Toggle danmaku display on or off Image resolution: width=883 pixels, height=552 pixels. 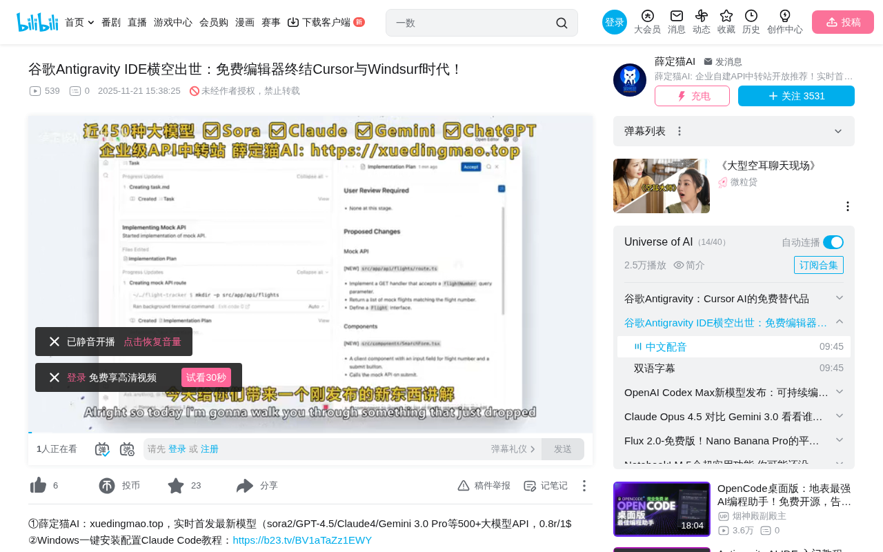pos(102,449)
